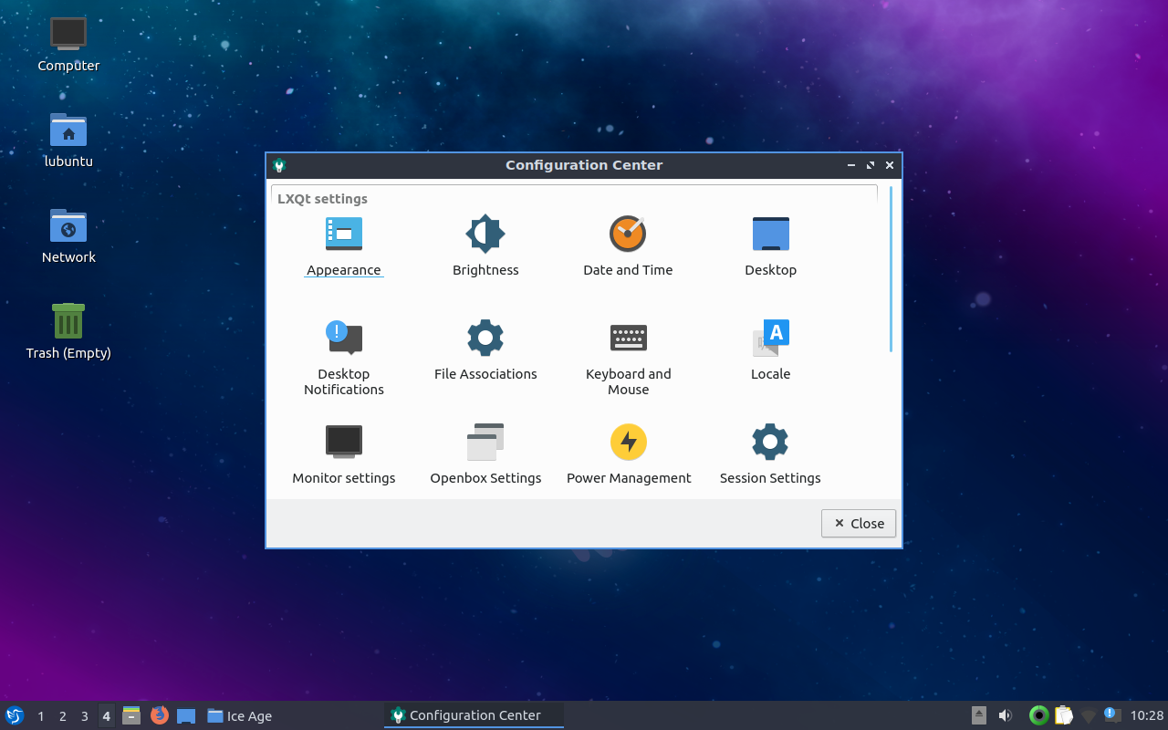Switch to workspace 2
This screenshot has width=1168, height=730.
pyautogui.click(x=63, y=716)
